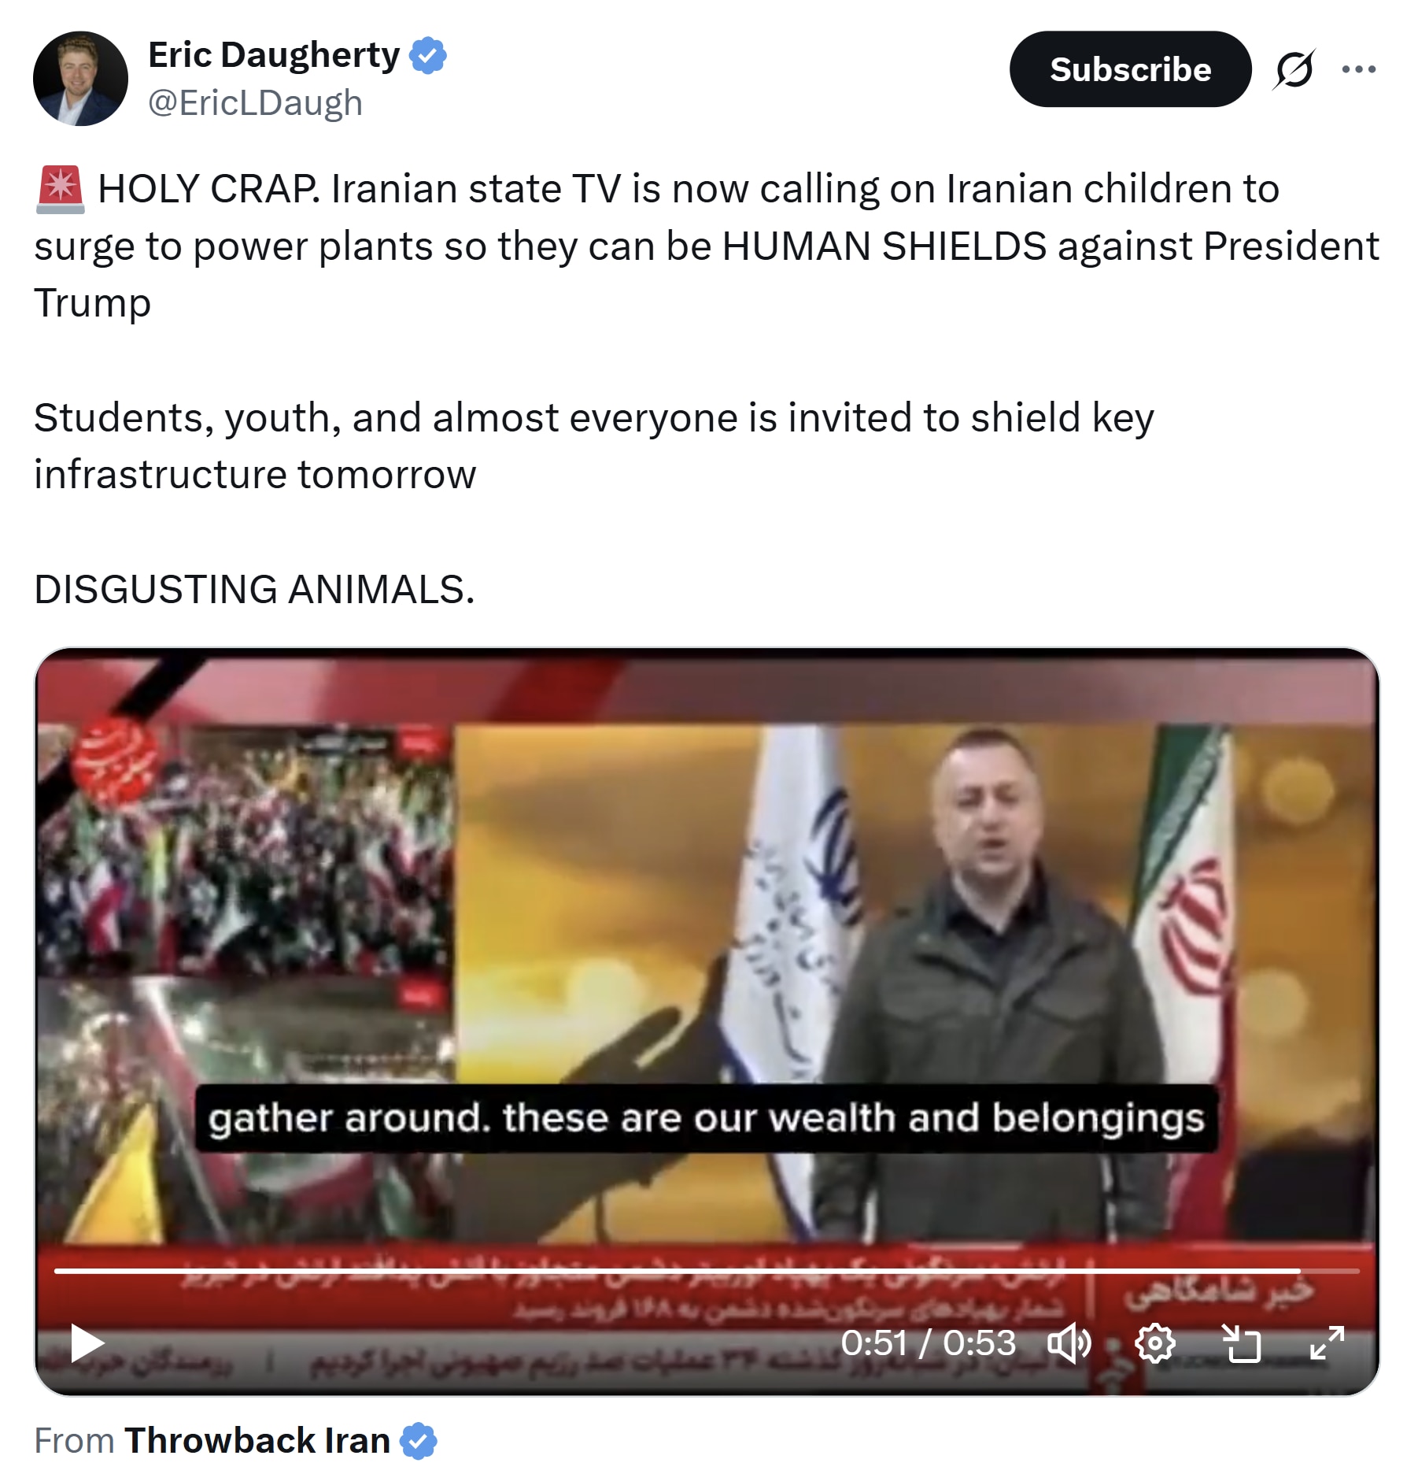The height and width of the screenshot is (1474, 1418).
Task: Play the video with the play button
Action: 87,1343
